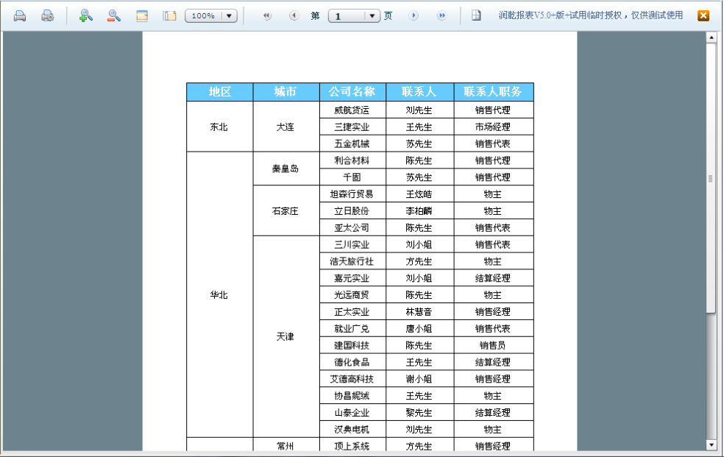Click company cell 德化食品
The image size is (724, 457).
point(352,362)
